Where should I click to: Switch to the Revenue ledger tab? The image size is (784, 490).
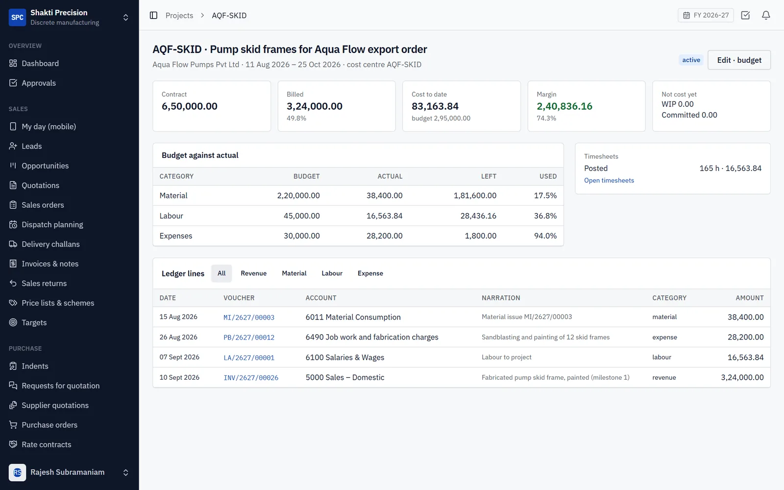[x=253, y=273]
